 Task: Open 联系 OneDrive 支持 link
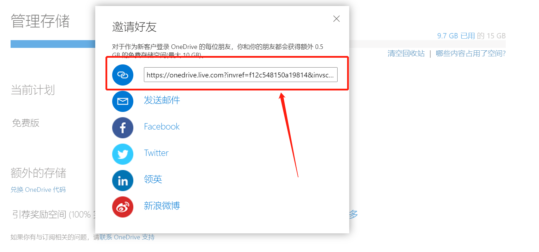coord(127,237)
